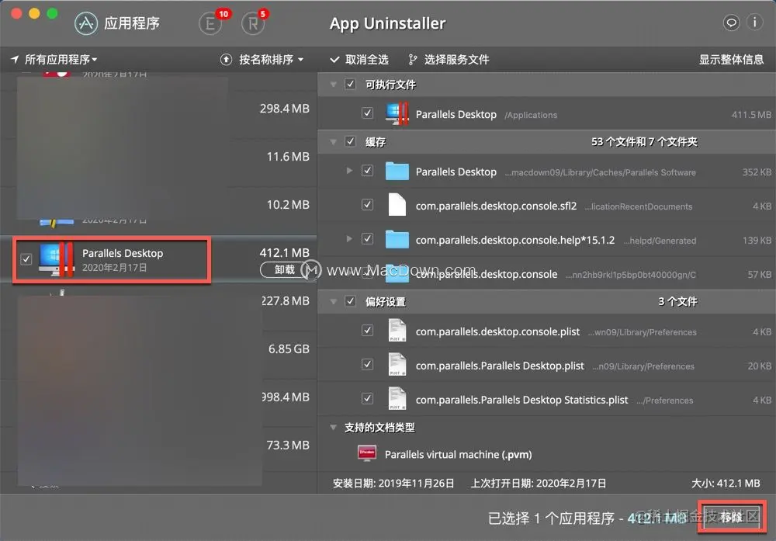Viewport: 776px width, 541px height.
Task: Uncheck com.parallels.desktop.console.sfl2 checkbox
Action: [x=367, y=204]
